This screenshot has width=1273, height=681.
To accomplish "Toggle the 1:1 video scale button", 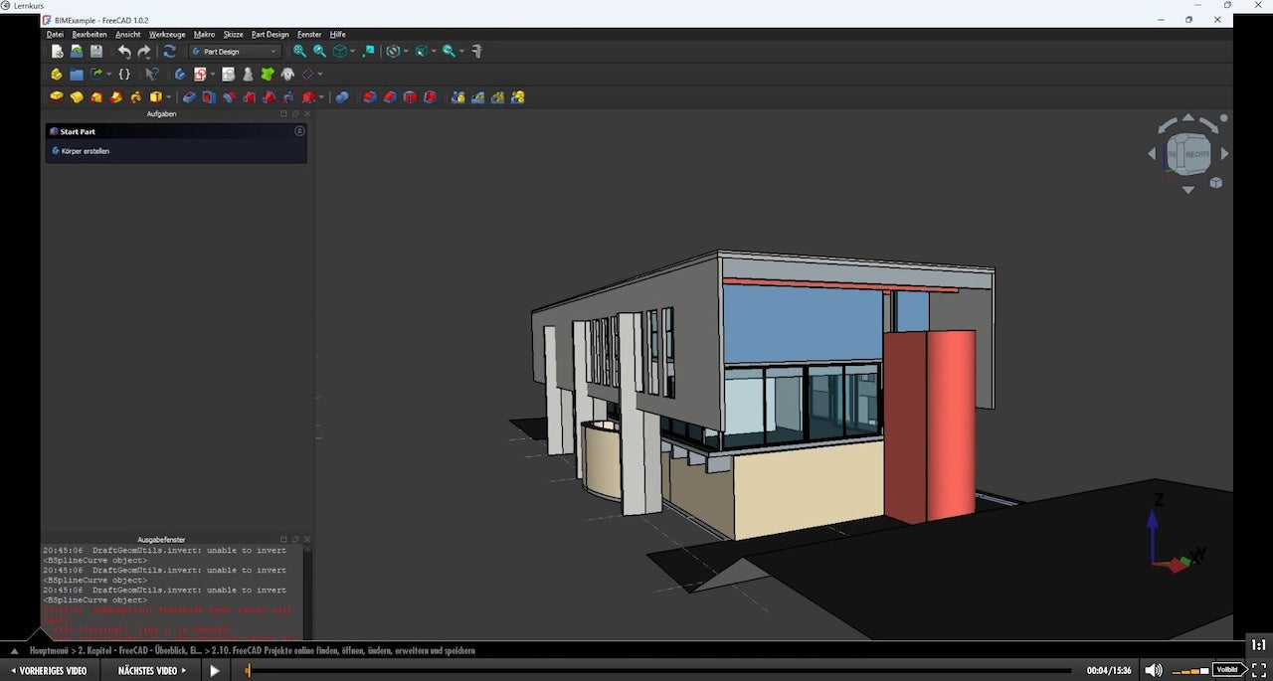I will tap(1258, 645).
